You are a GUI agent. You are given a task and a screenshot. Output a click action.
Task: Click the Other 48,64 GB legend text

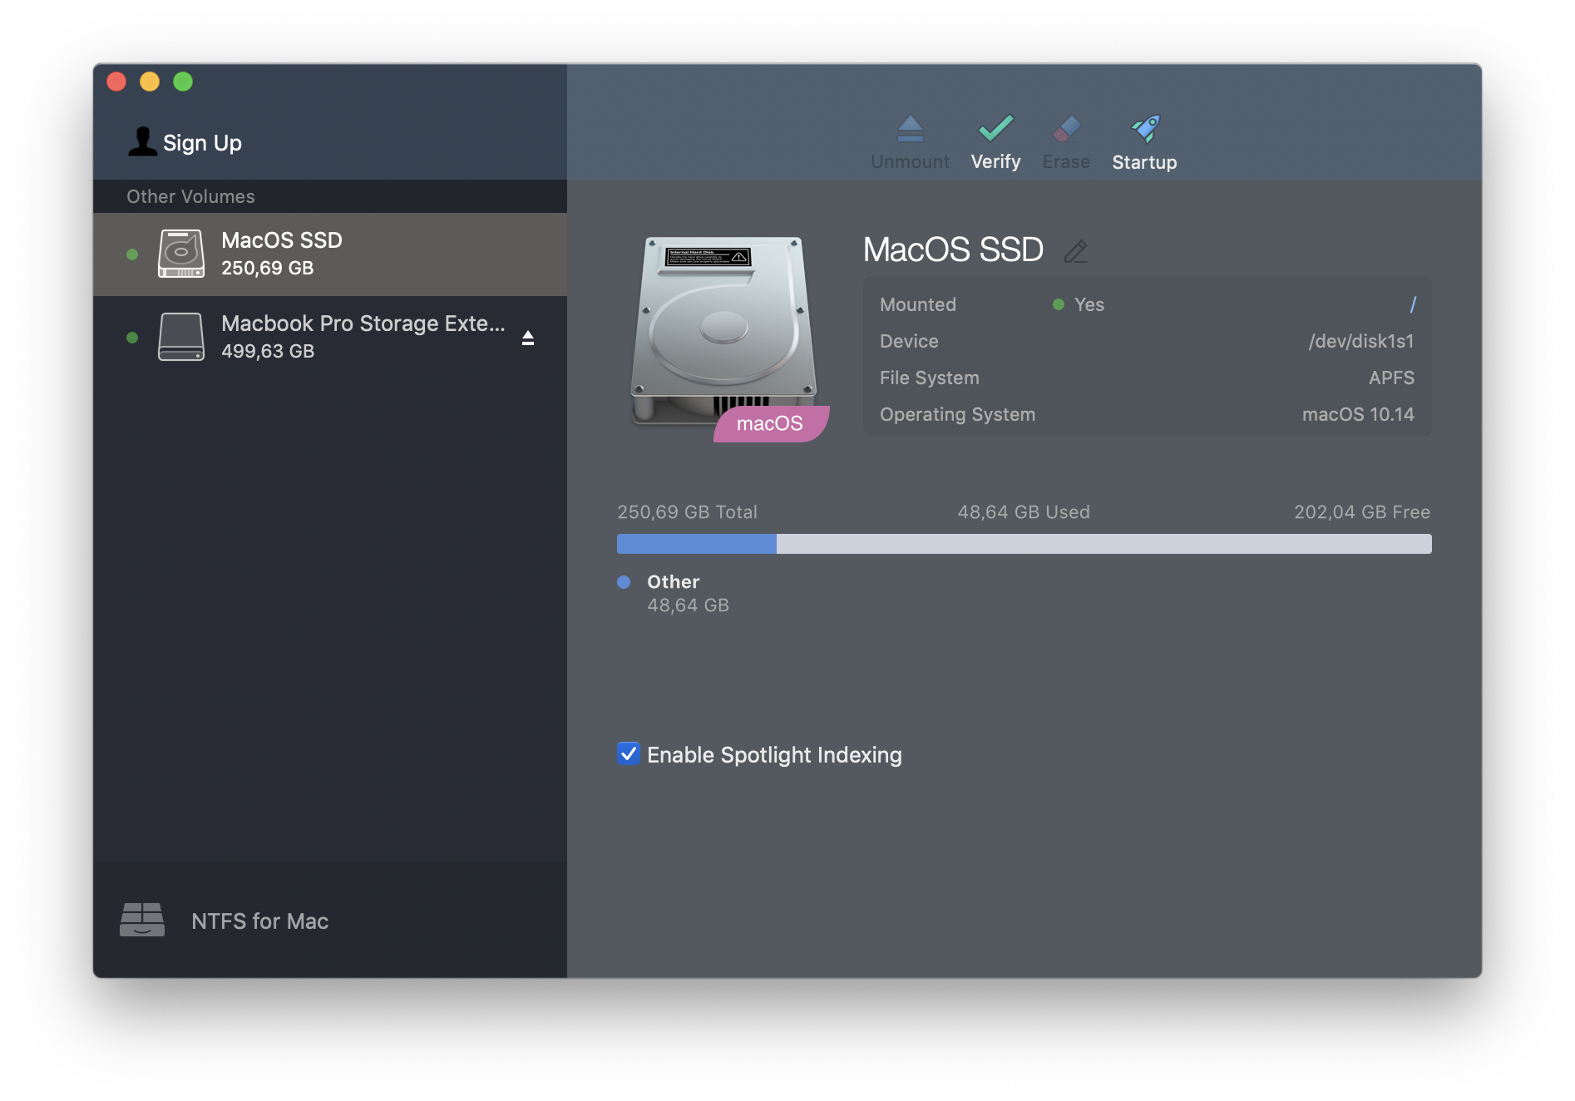tap(688, 593)
